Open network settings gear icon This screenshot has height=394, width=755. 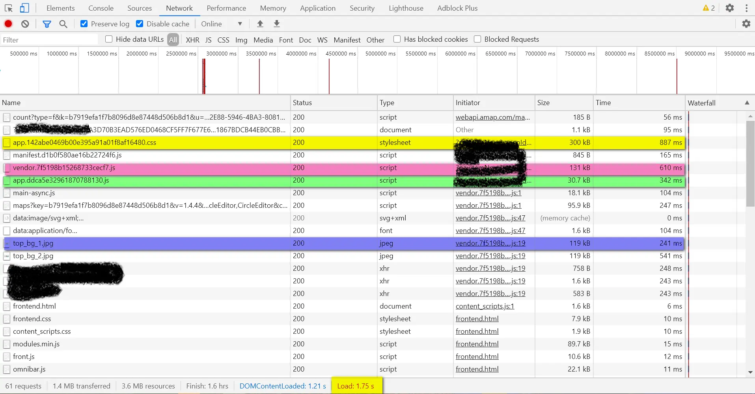point(746,24)
